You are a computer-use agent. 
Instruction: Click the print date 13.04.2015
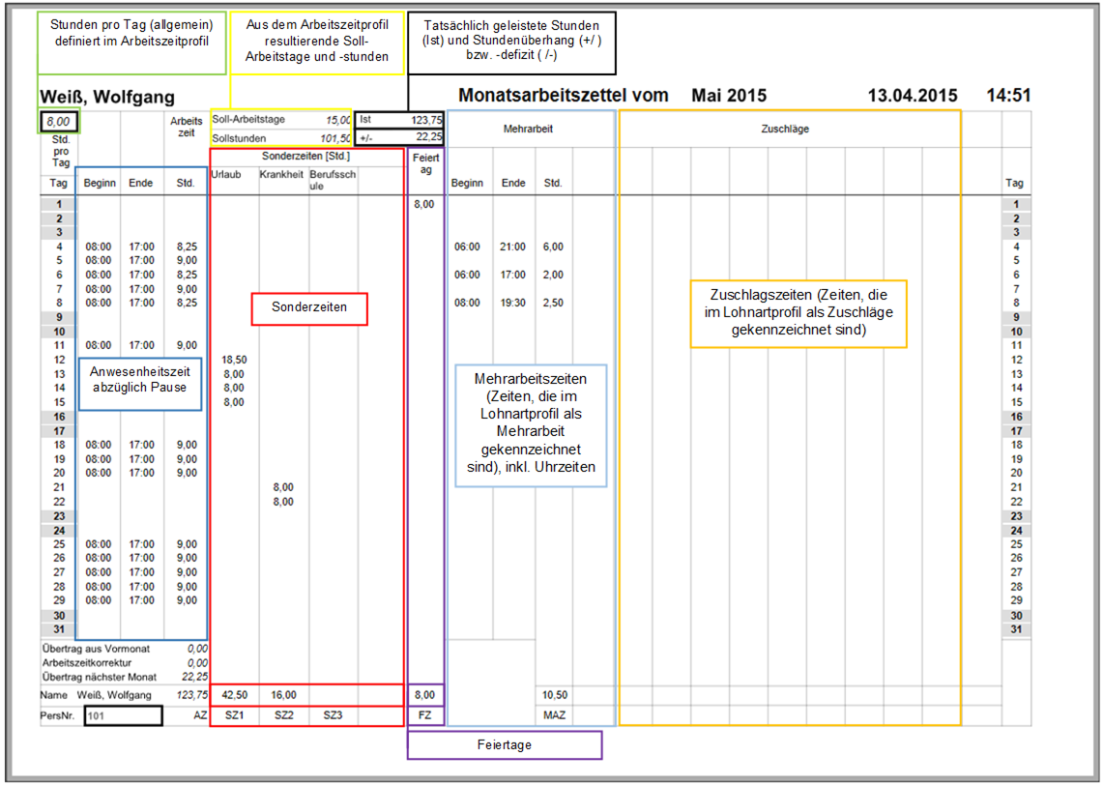[912, 96]
